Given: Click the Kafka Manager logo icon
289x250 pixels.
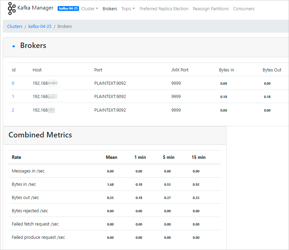Looking at the screenshot, I should (x=12, y=9).
